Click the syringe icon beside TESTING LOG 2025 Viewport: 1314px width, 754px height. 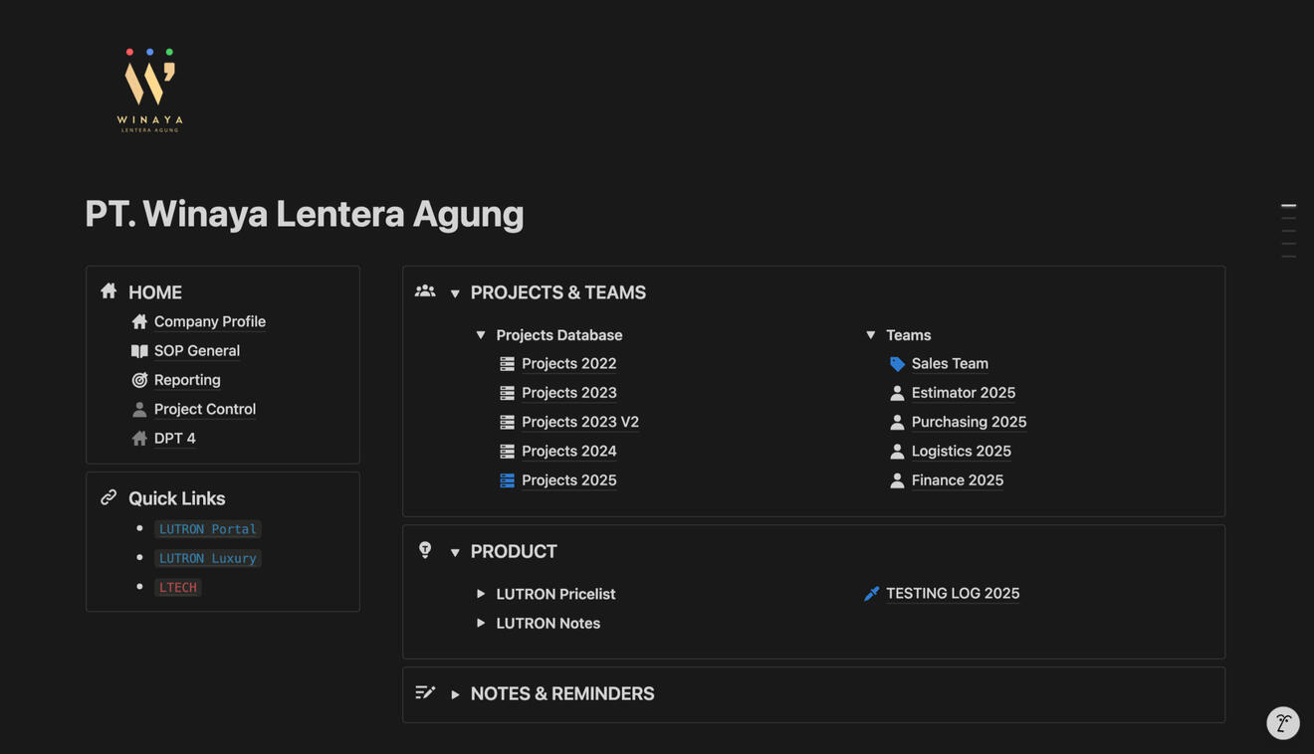coord(871,594)
